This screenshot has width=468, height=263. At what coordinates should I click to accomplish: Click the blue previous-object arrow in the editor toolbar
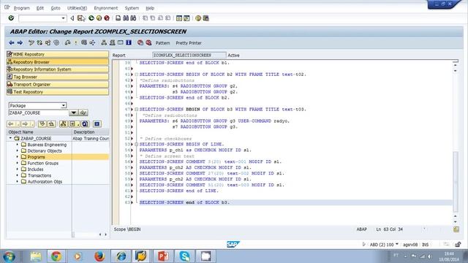12,43
